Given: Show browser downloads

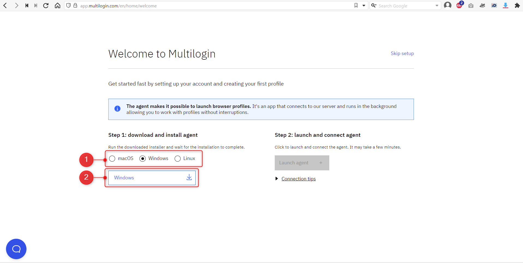Looking at the screenshot, I should [x=506, y=5].
